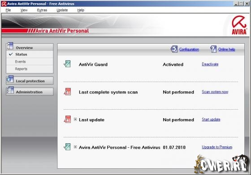
Task: Click the red warning icon beside Last update
Action: (x=67, y=119)
